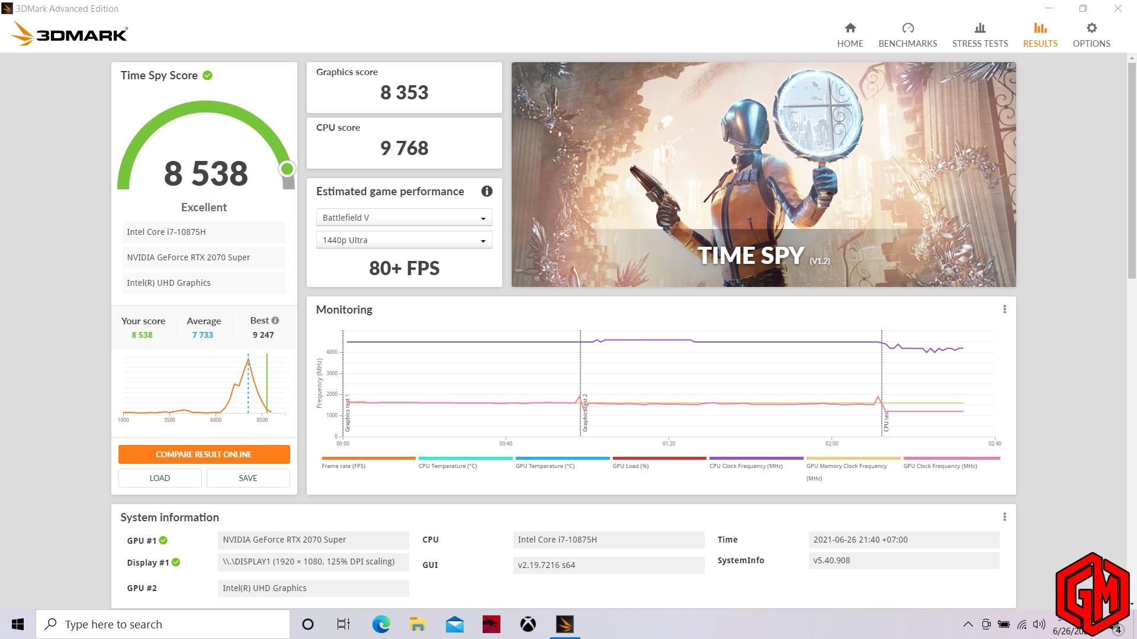Click the CPU test marker in chart
Viewport: 1137px width, 639px height.
click(x=886, y=421)
